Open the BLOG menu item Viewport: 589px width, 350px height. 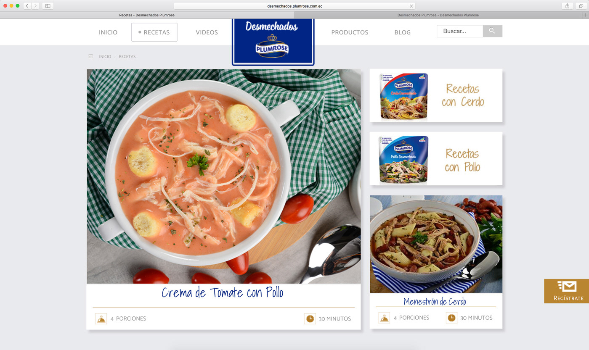tap(403, 32)
